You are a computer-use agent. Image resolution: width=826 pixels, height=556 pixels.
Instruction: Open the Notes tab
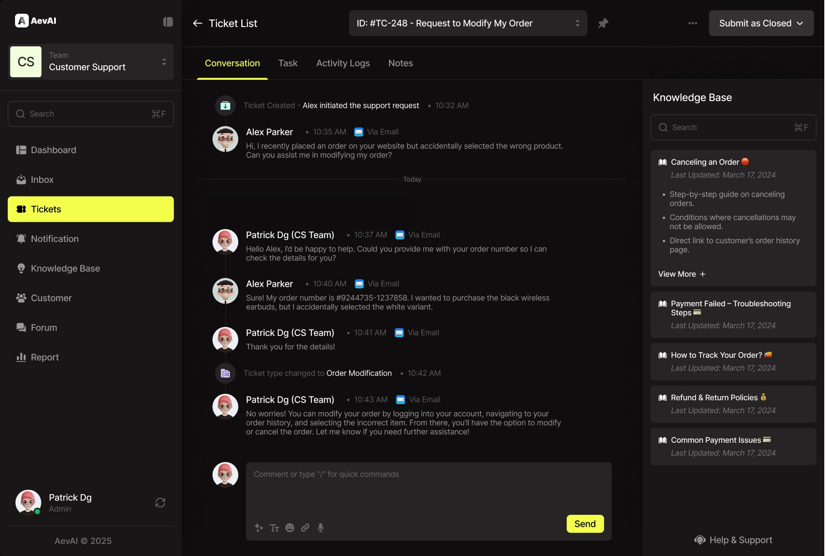point(400,63)
